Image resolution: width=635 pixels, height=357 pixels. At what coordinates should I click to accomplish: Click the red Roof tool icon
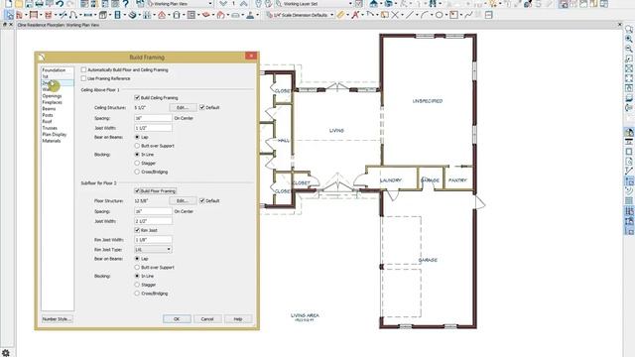(162, 16)
